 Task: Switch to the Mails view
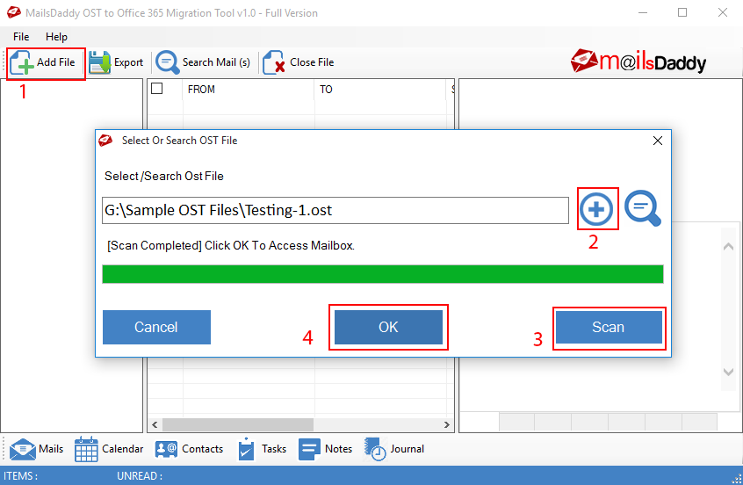tap(23, 449)
